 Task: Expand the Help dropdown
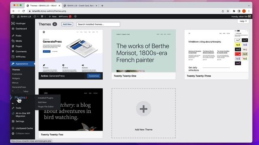pos(243,21)
